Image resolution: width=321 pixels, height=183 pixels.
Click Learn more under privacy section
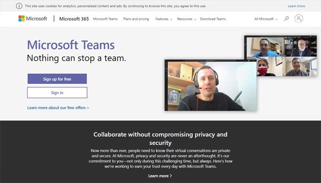[x=160, y=176]
